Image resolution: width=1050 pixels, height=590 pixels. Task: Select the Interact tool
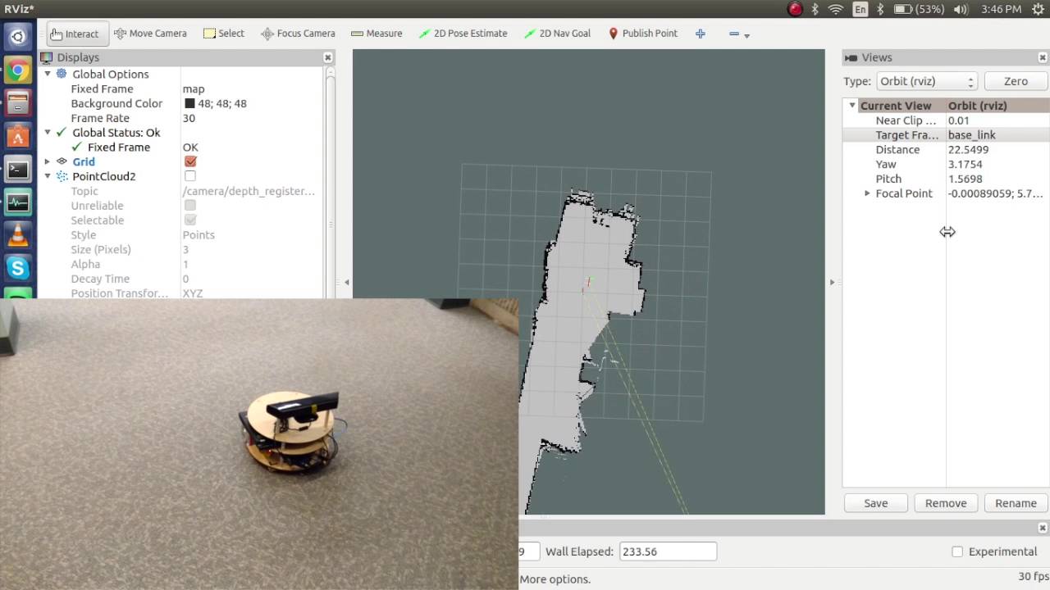point(76,34)
